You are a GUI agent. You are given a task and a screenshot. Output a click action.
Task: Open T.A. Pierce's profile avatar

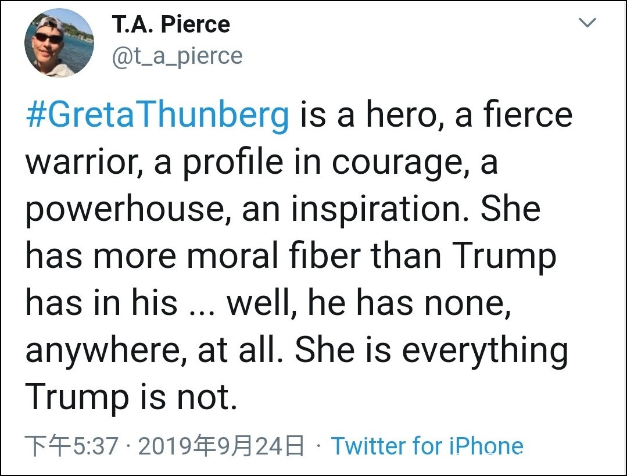coord(59,43)
